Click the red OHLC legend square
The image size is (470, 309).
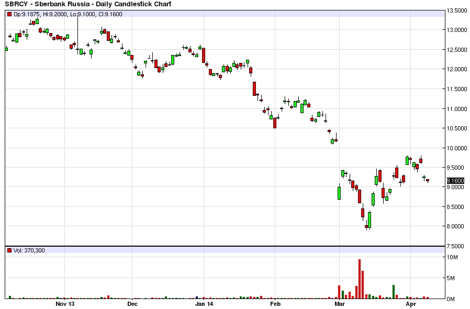pyautogui.click(x=9, y=14)
